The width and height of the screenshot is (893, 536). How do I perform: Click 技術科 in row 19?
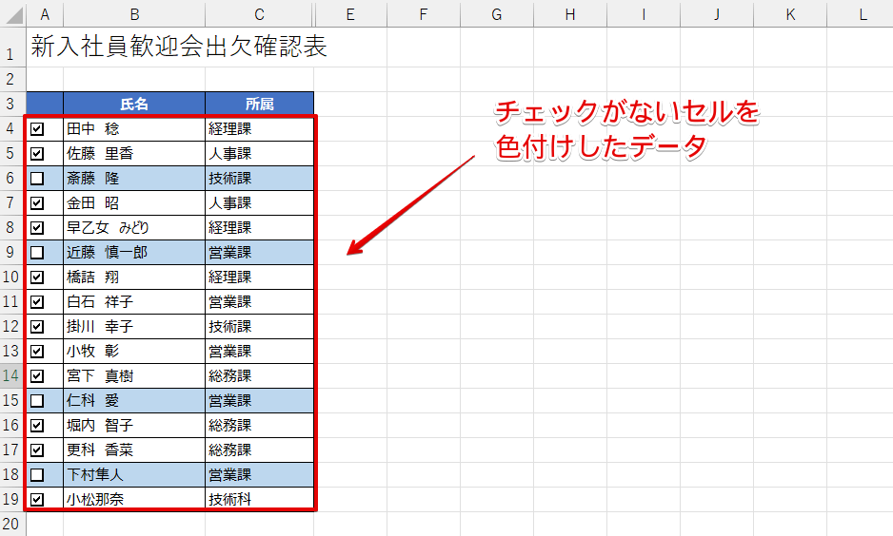pyautogui.click(x=259, y=499)
